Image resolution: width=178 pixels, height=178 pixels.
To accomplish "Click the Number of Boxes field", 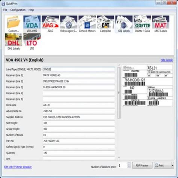I will [x=79, y=135].
